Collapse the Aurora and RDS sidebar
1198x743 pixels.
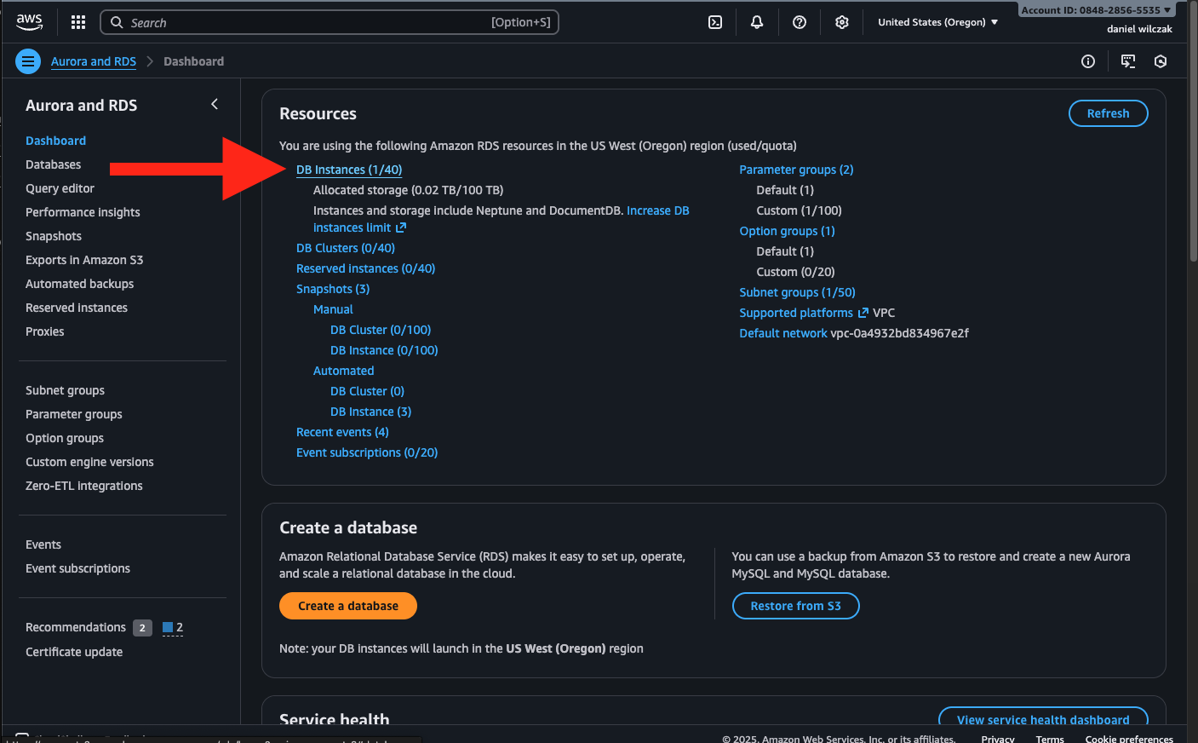click(215, 104)
